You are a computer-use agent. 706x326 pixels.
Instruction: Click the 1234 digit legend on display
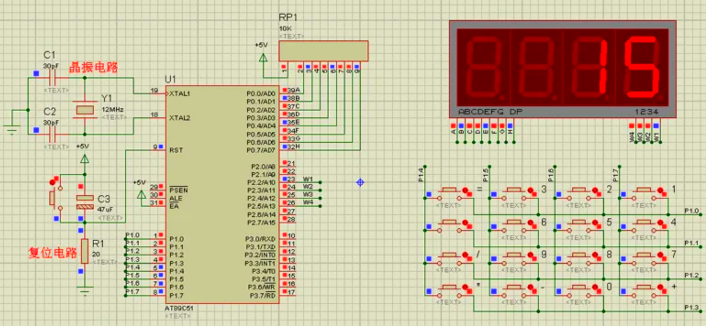click(647, 111)
